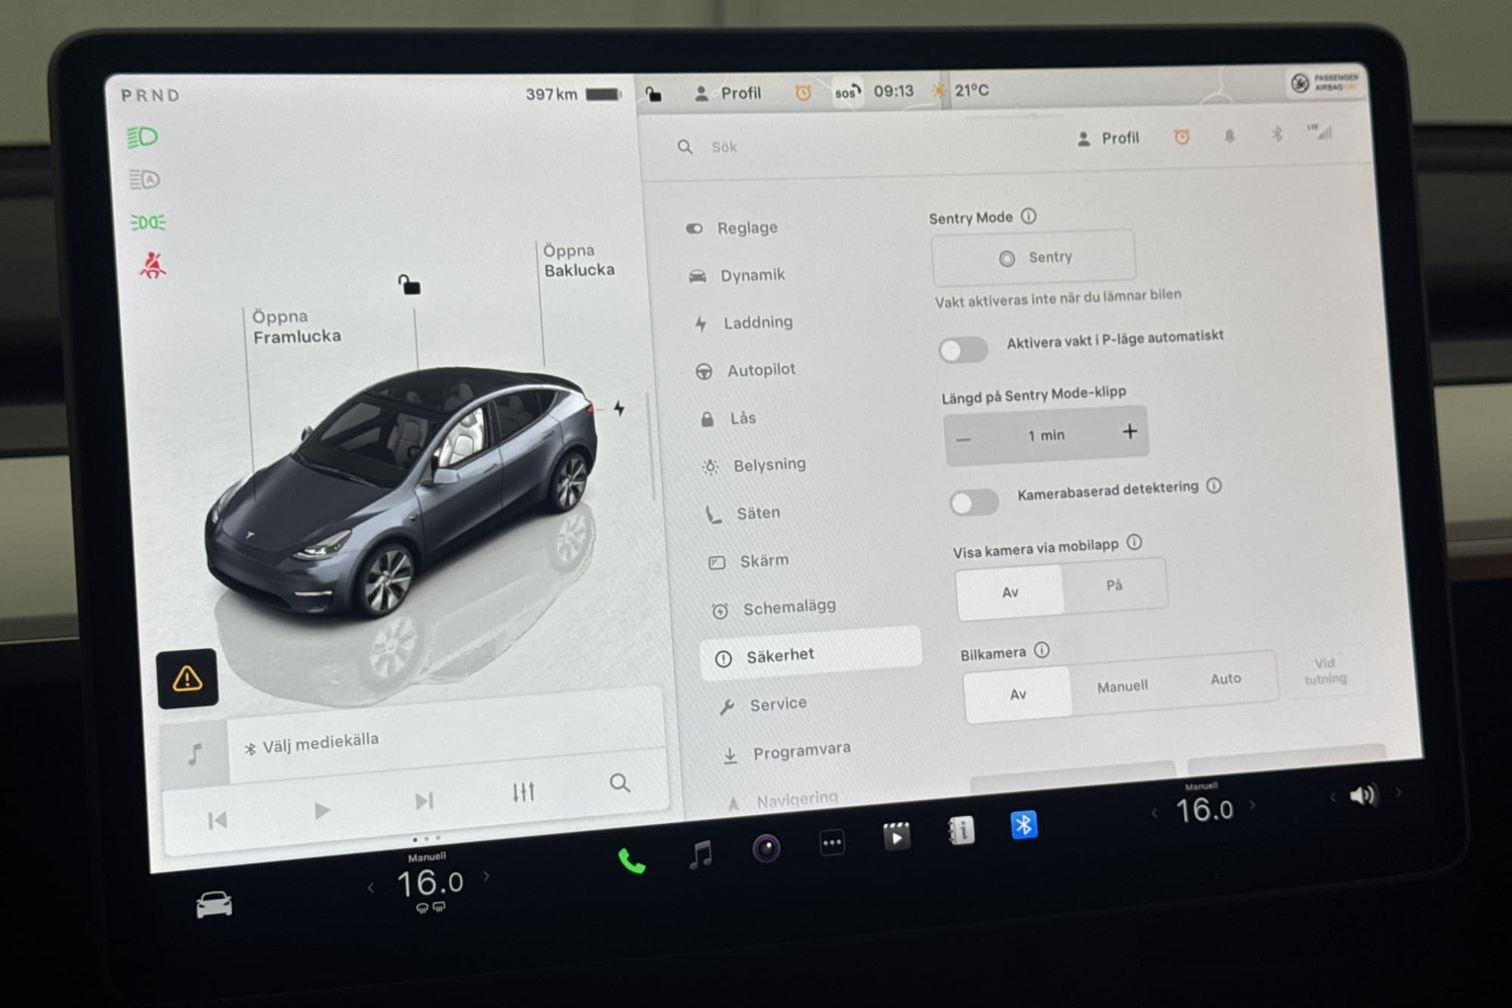The height and width of the screenshot is (1008, 1512).
Task: Tap the LTE signal strength icon
Action: coord(1320,132)
